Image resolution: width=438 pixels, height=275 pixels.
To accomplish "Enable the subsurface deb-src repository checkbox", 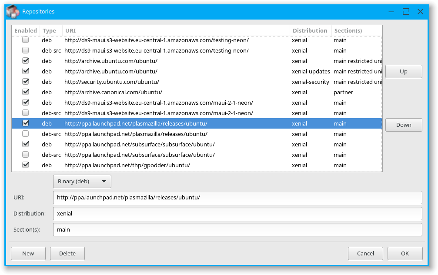I will pyautogui.click(x=26, y=155).
